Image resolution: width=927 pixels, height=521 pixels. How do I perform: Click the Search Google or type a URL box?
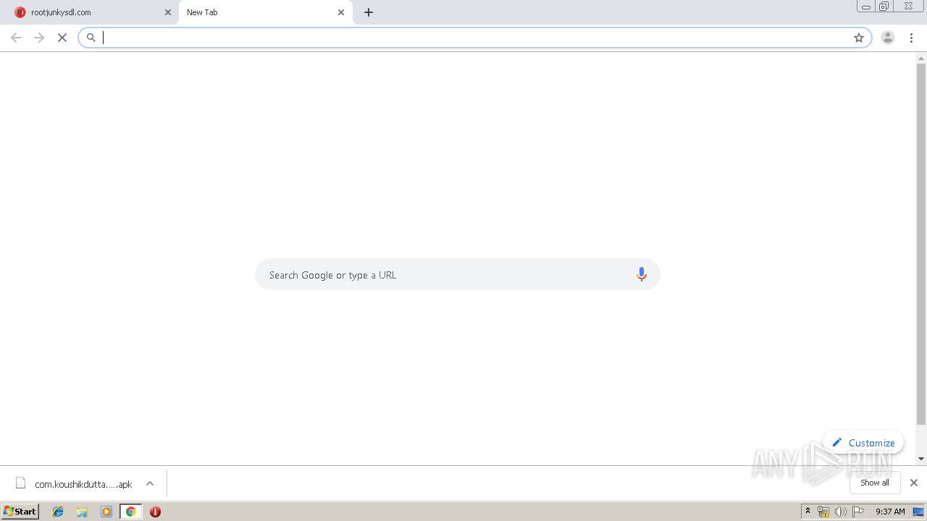tap(457, 274)
